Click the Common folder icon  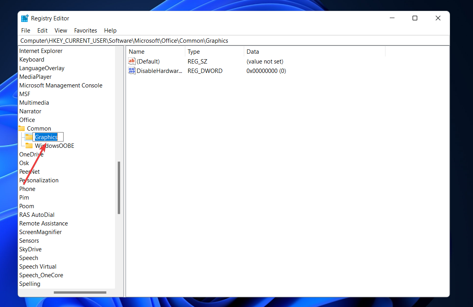pos(22,128)
